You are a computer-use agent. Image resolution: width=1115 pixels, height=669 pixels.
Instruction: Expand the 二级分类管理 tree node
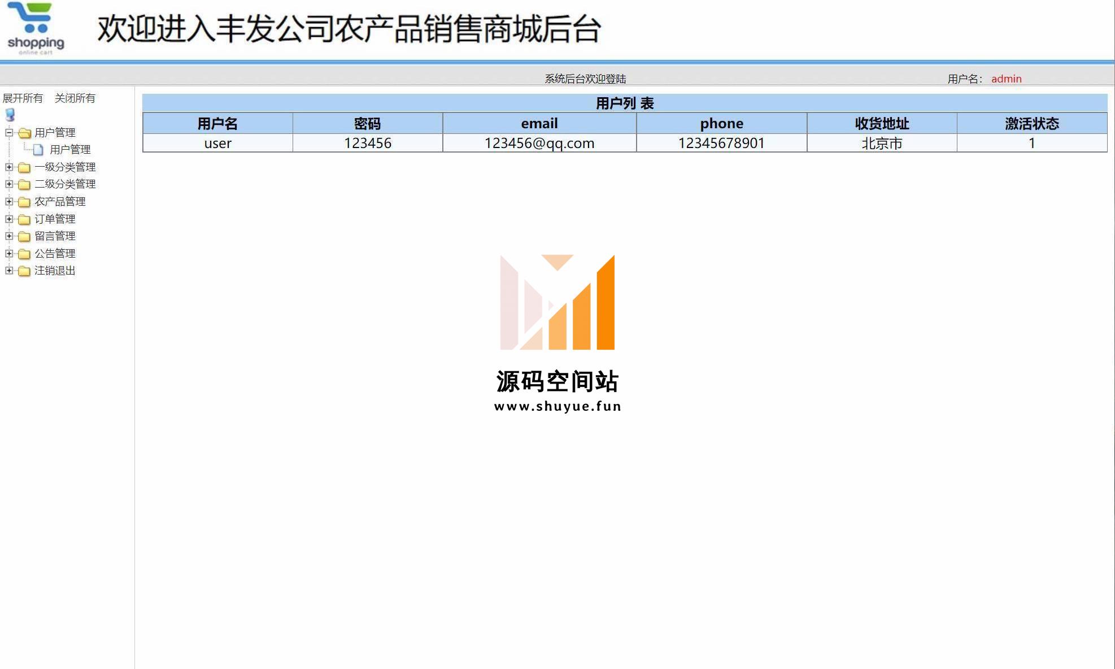click(9, 184)
